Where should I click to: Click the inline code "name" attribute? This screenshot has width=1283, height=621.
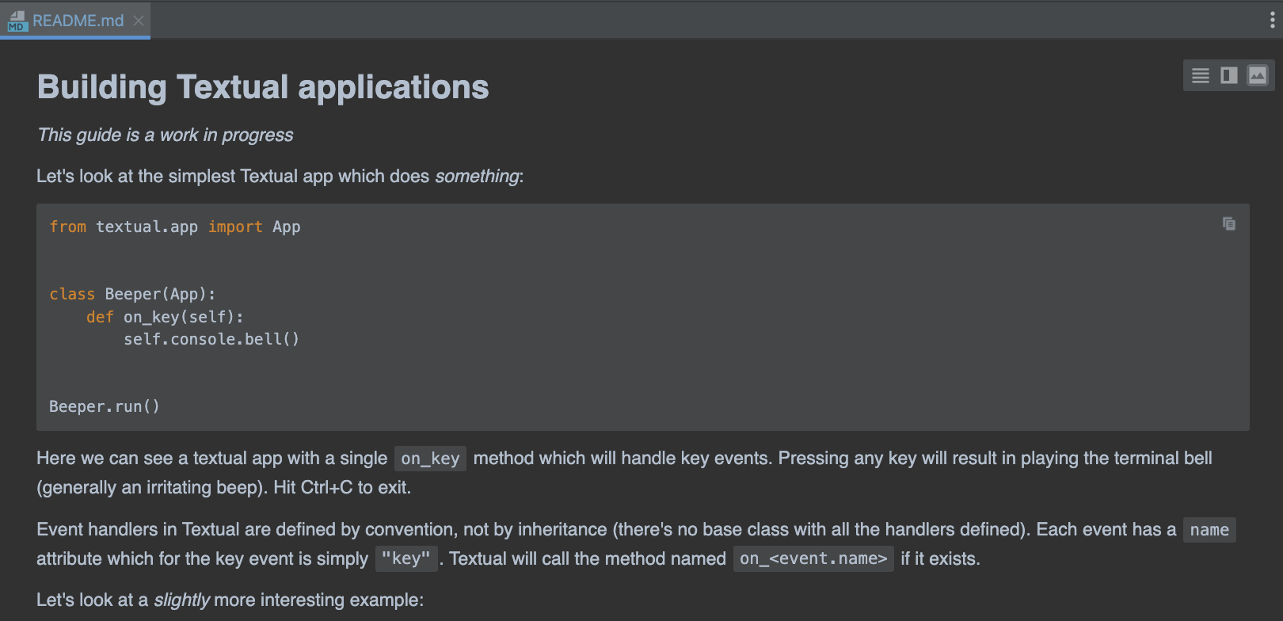click(1209, 530)
